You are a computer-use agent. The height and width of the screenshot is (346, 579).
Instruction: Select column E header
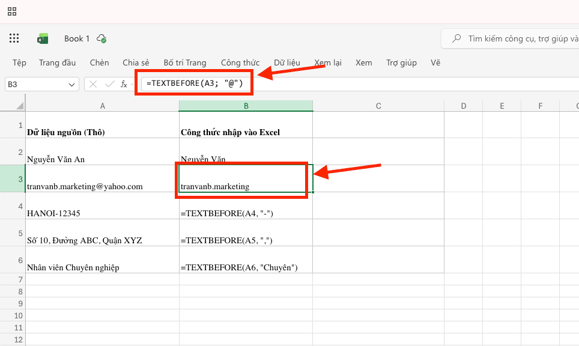pyautogui.click(x=502, y=106)
